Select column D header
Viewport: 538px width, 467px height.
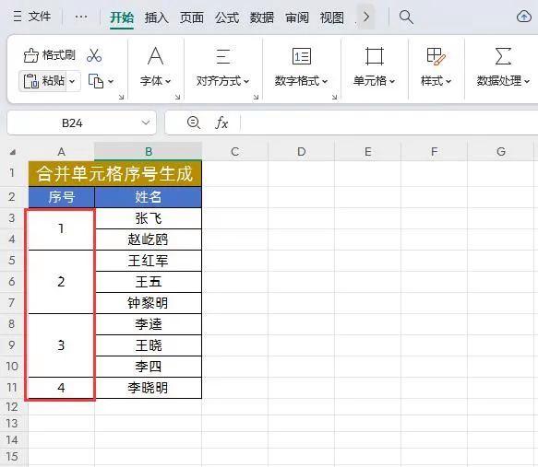301,152
